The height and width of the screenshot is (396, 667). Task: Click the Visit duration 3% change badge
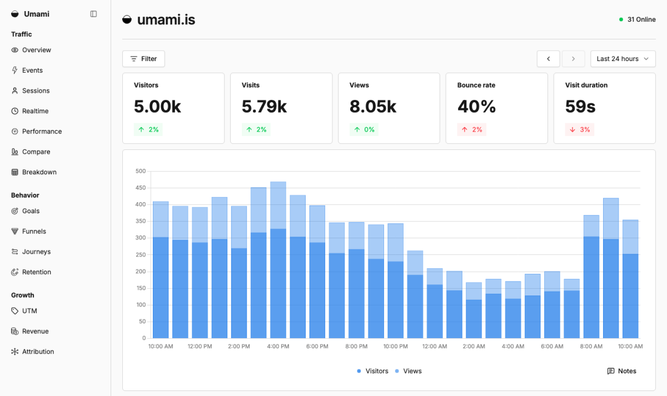[x=579, y=129]
